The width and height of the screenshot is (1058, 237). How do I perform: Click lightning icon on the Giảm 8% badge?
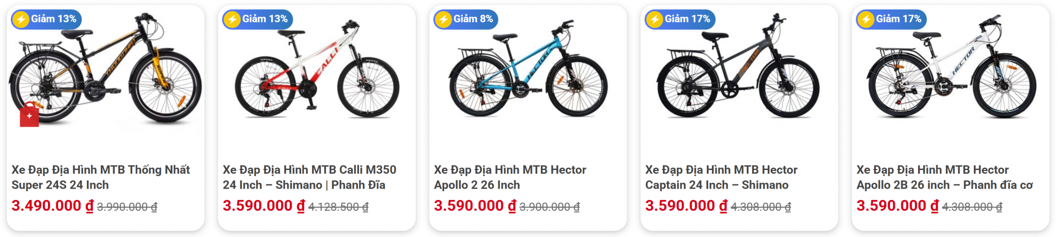(443, 20)
